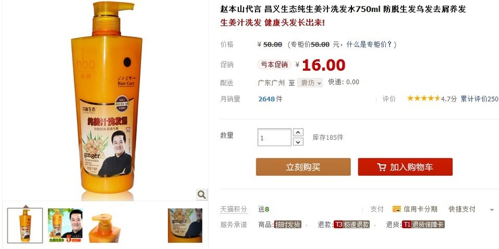Click the 按时发货 service badge
The image size is (499, 249).
(288, 224)
